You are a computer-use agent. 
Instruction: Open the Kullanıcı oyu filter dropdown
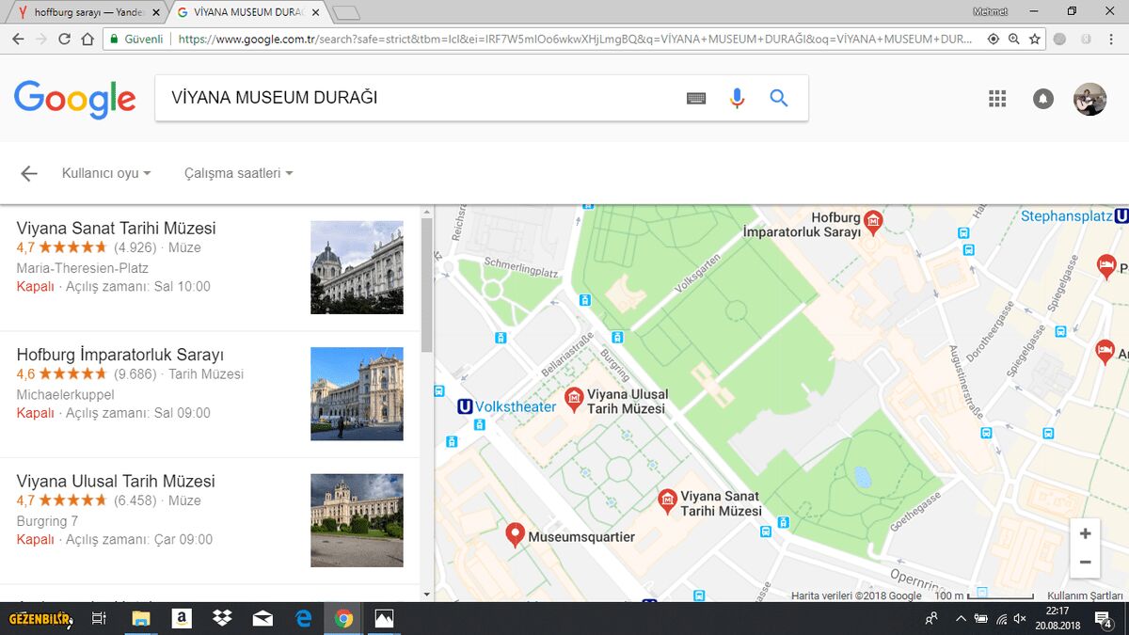pyautogui.click(x=105, y=173)
